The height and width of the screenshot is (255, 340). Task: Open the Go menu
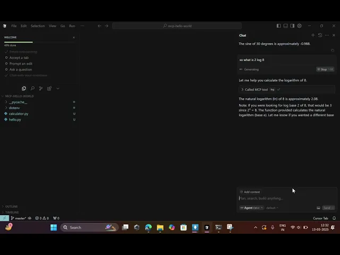tap(63, 26)
